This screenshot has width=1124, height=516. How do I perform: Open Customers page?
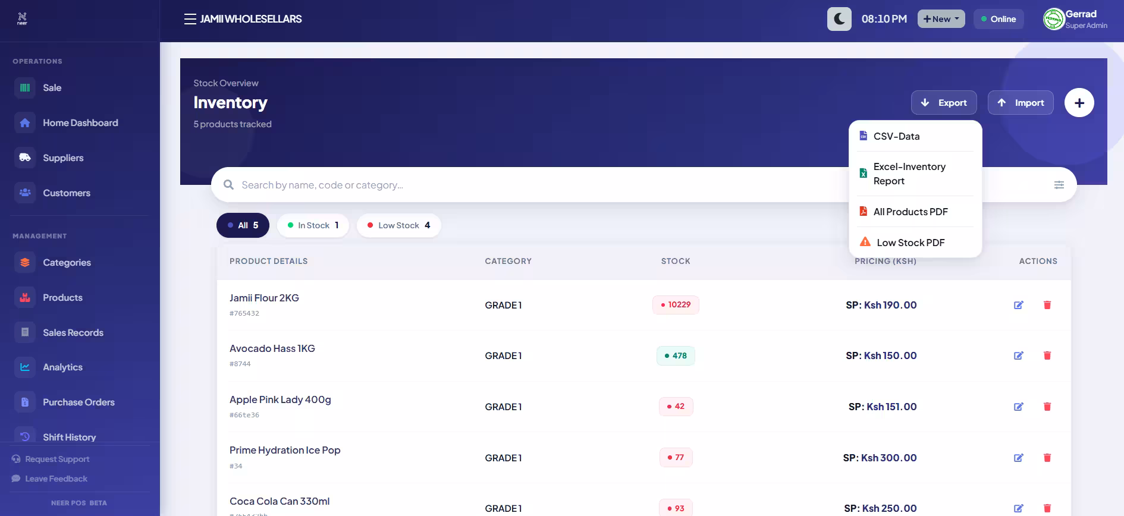(x=79, y=193)
